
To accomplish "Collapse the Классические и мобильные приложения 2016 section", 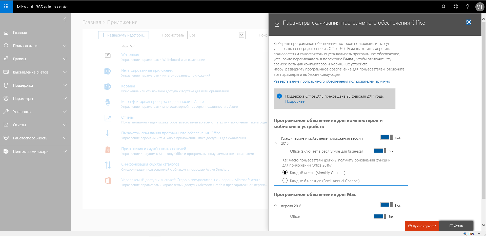I will (x=276, y=143).
